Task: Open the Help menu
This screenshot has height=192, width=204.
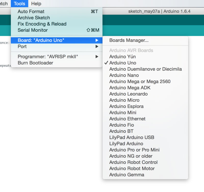Action: [36, 4]
